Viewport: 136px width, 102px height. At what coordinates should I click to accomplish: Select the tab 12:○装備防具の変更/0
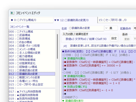click(x=75, y=20)
